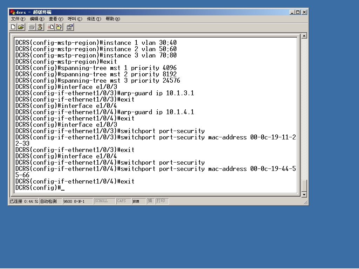Image resolution: width=359 pixels, height=269 pixels.
Task: Click the 自动检测 status bar entry
Action: pyautogui.click(x=50, y=201)
